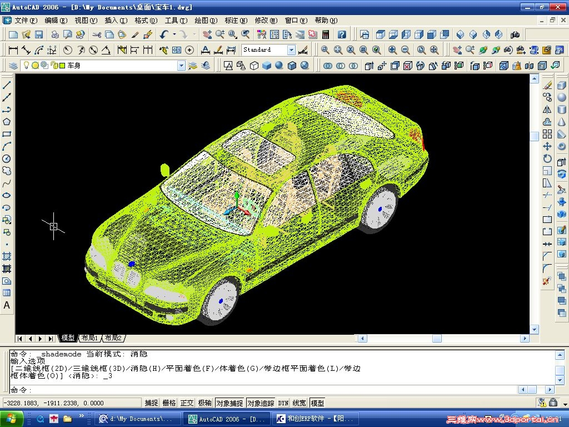Toggle 栅格 grid display in status bar
Screen dimensions: 569x427
click(169, 403)
